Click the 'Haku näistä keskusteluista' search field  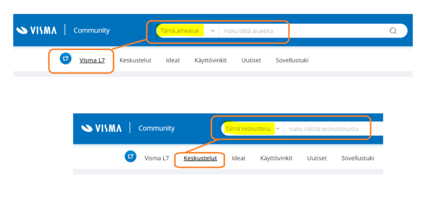tap(333, 129)
